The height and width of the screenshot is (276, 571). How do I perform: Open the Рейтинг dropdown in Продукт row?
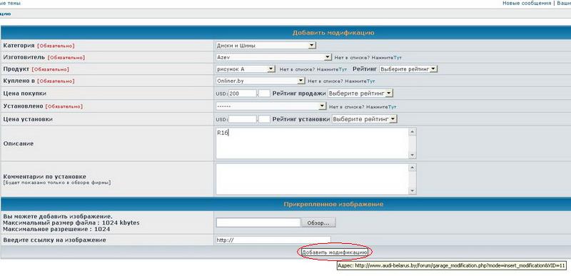408,68
